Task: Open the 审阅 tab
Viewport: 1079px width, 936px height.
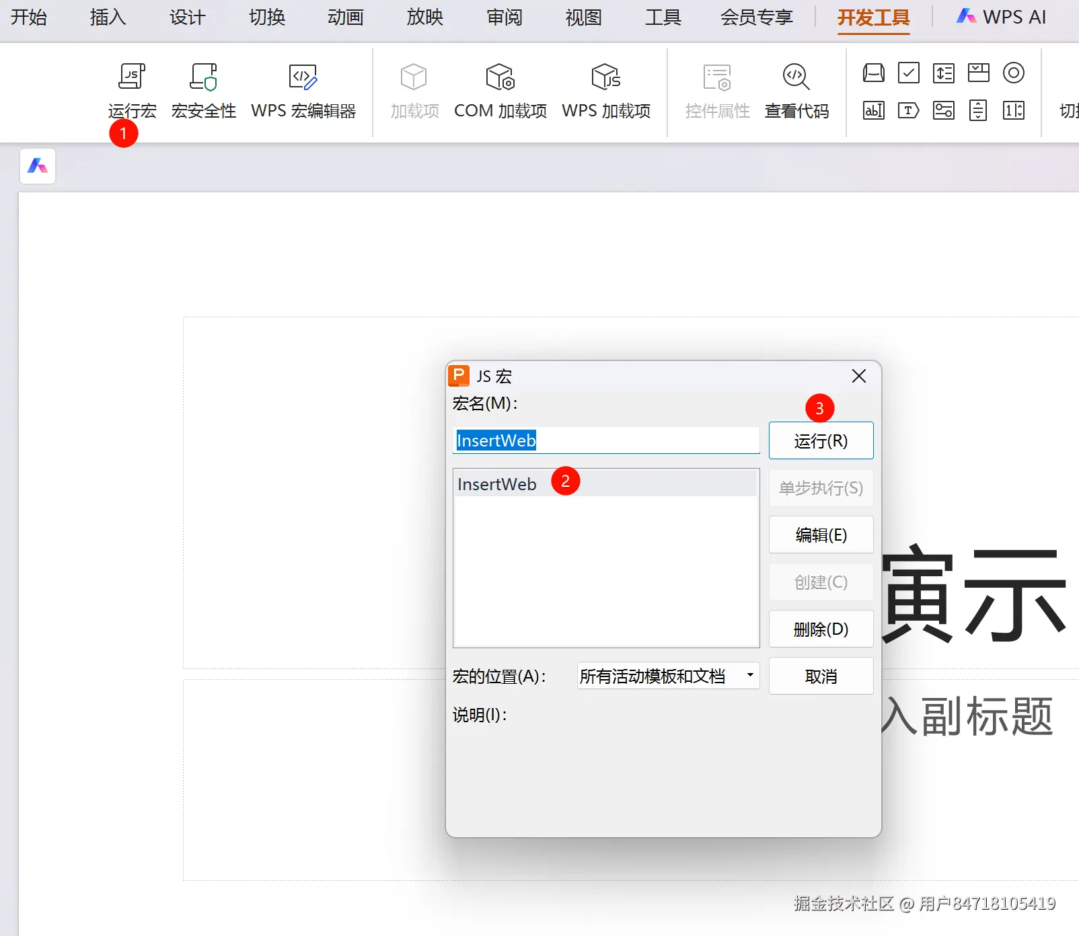Action: (505, 17)
